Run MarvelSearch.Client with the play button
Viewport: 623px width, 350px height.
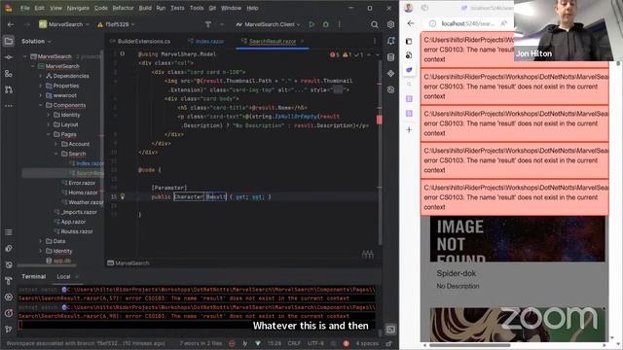point(311,24)
